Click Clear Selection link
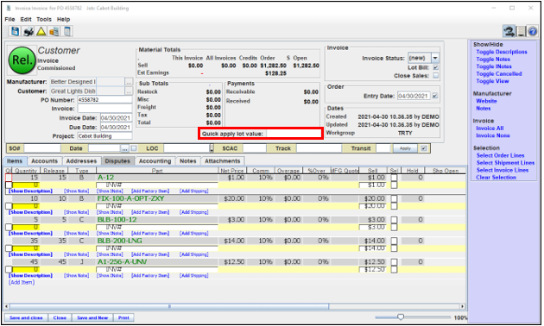544x326 pixels. pyautogui.click(x=497, y=178)
